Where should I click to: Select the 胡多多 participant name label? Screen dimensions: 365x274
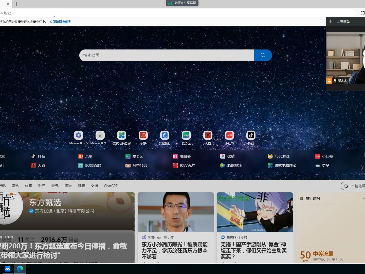coord(342,81)
